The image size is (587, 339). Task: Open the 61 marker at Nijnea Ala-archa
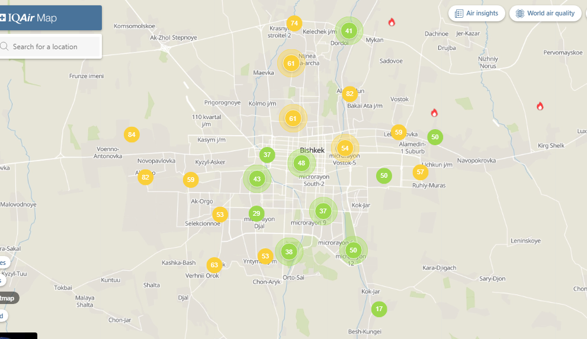pos(291,63)
